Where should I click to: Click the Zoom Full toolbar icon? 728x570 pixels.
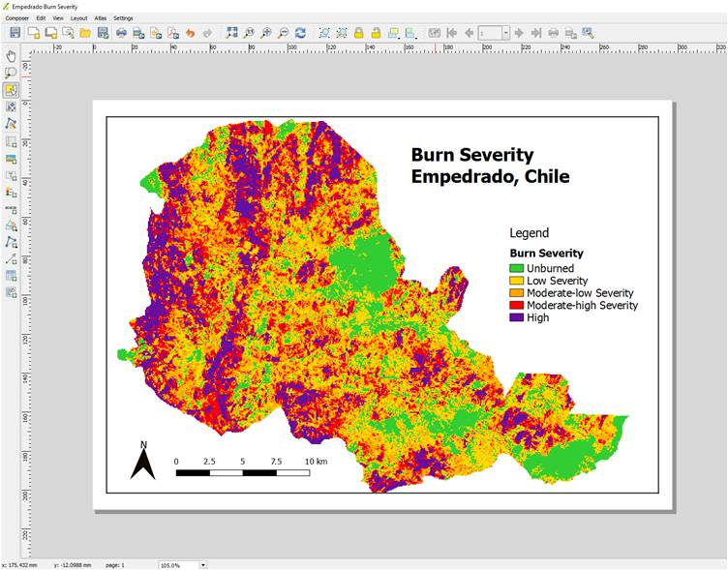pos(231,33)
